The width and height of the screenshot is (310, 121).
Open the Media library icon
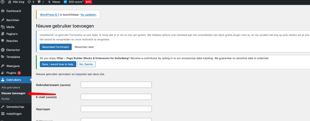click(x=3, y=27)
